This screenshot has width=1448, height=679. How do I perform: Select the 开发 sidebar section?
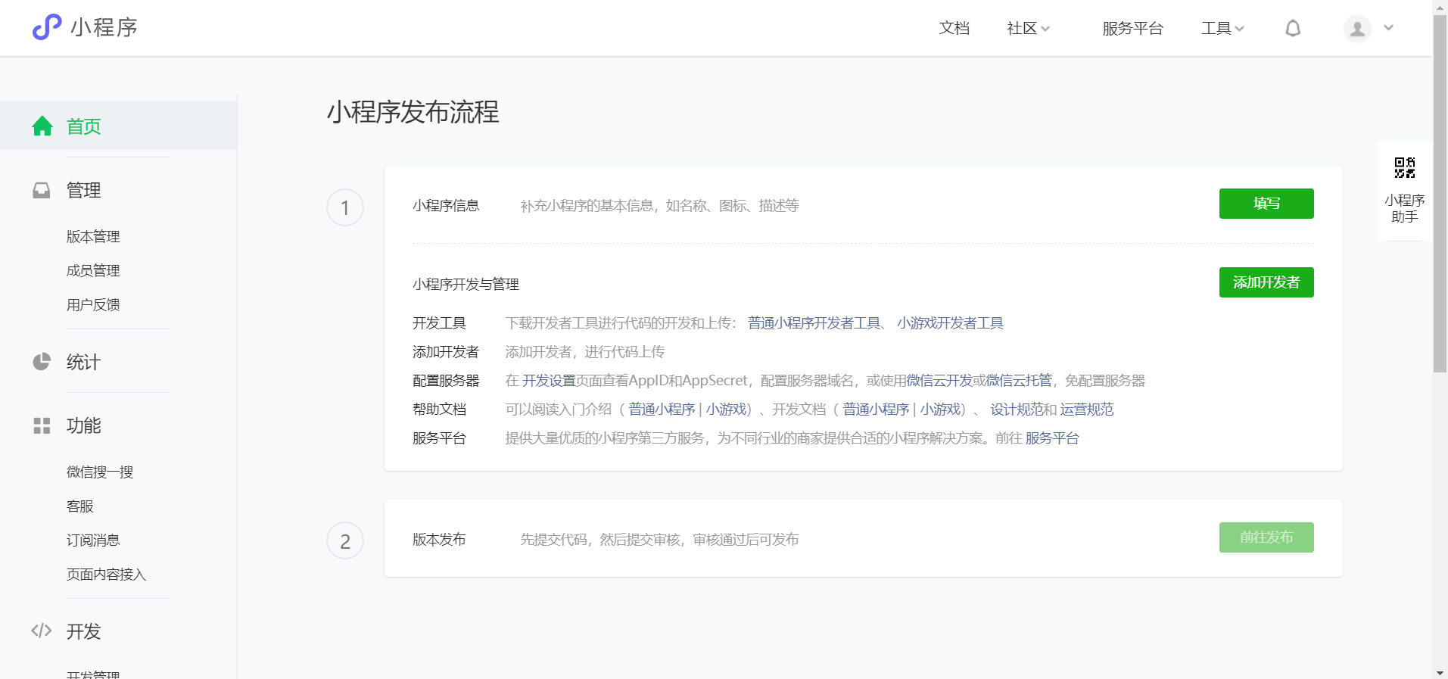click(x=83, y=631)
